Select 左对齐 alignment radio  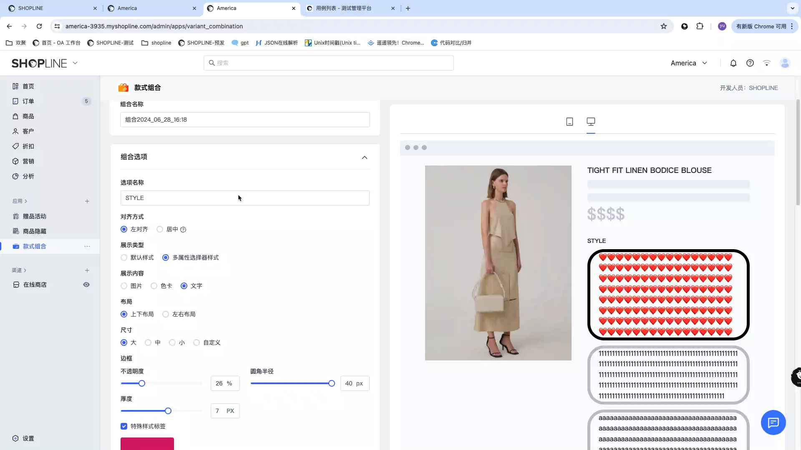[124, 229]
